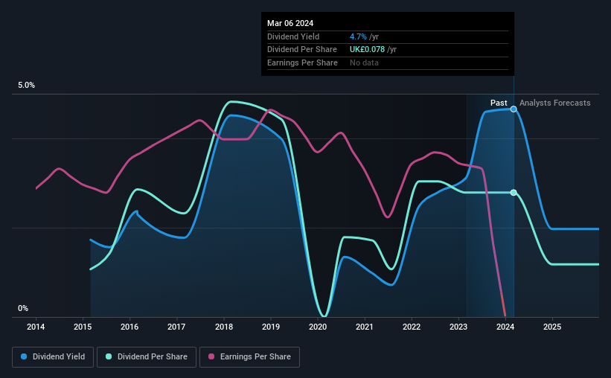Click the 2017 x-axis label
611x378 pixels.
click(176, 327)
